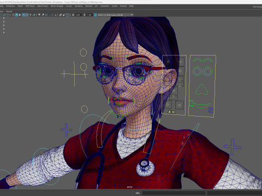Toggle X-Ray display icon
262x196 pixels.
(61, 15)
